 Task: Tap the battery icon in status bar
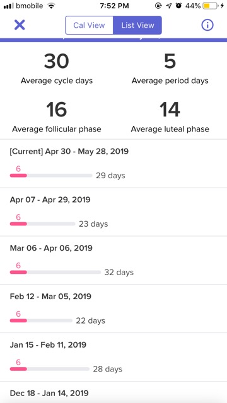point(210,6)
